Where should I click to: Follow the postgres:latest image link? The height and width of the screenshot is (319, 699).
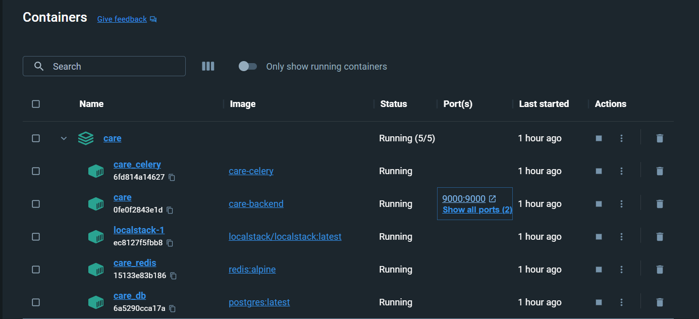click(x=259, y=302)
